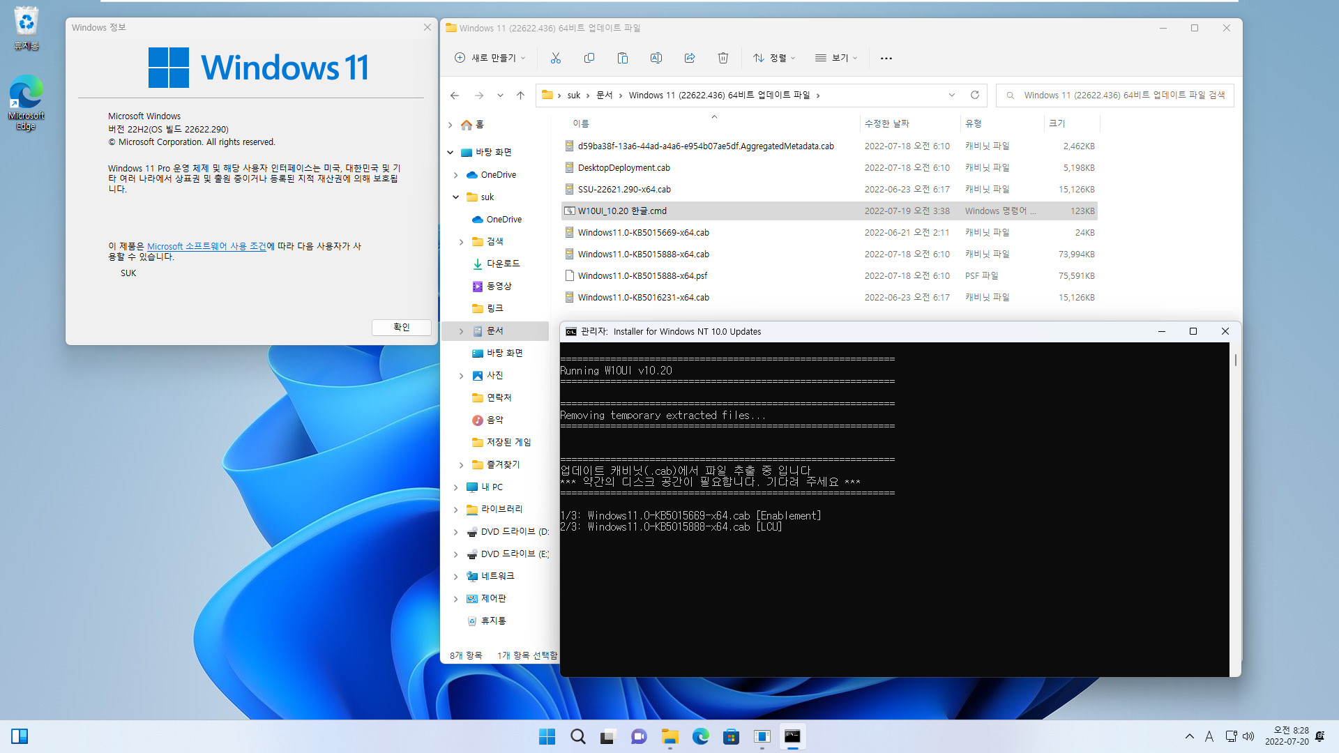
Task: Expand the 라이브러리 tree node
Action: coord(456,510)
